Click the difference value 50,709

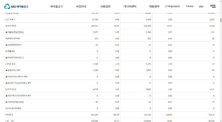pyautogui.click(x=212, y=121)
